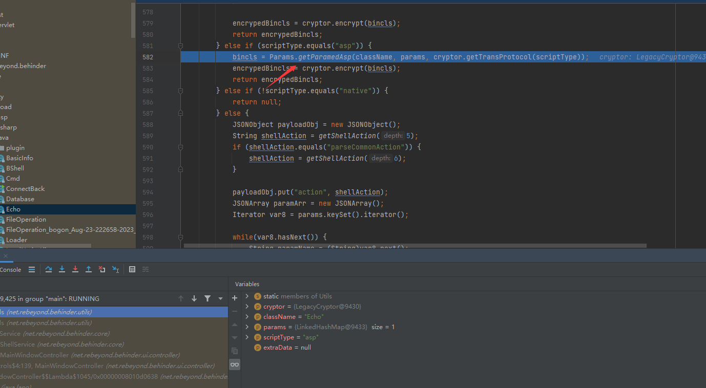Screen dimensions: 706x388
Task: Open the Evaluate Expression calculator icon
Action: [x=132, y=269]
